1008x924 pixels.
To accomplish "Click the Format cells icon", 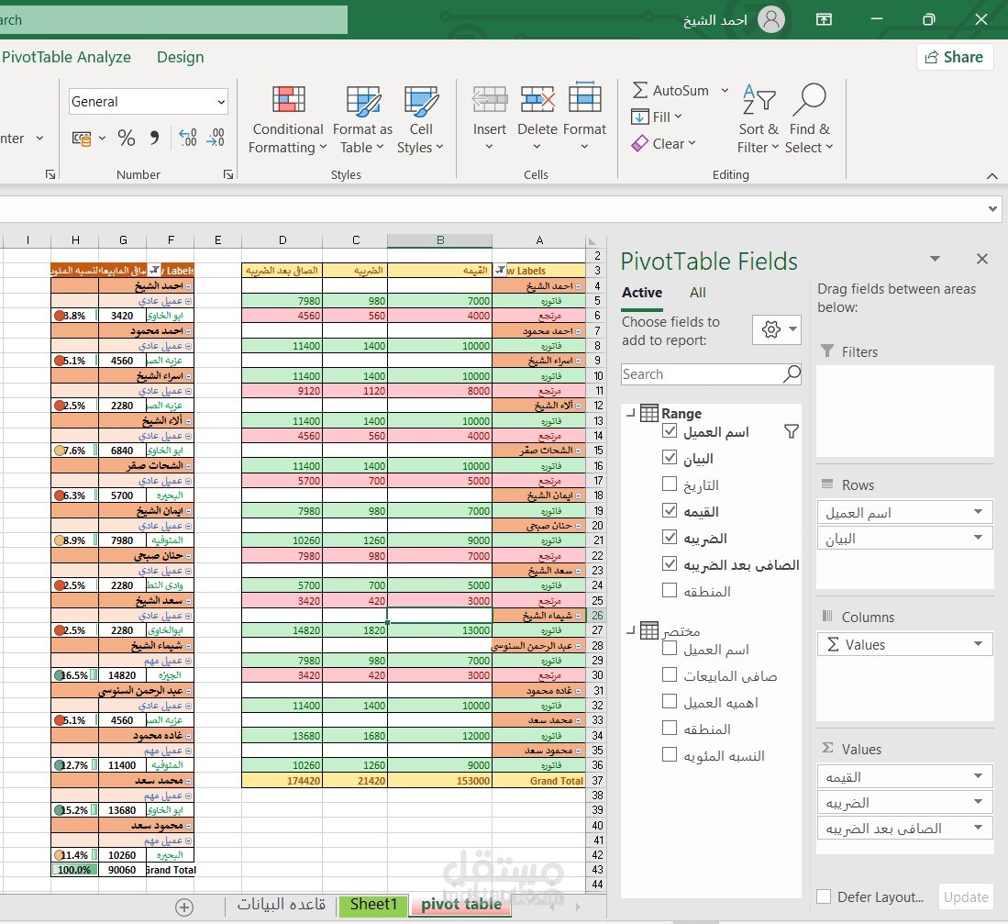I will tap(584, 99).
